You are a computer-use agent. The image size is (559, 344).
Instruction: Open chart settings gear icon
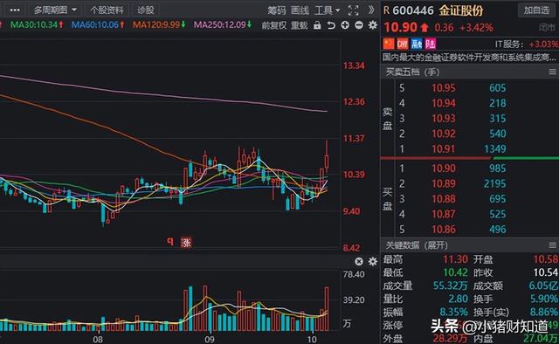[373, 25]
